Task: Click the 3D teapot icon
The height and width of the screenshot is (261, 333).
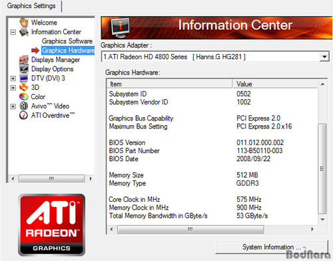Action: click(x=24, y=87)
